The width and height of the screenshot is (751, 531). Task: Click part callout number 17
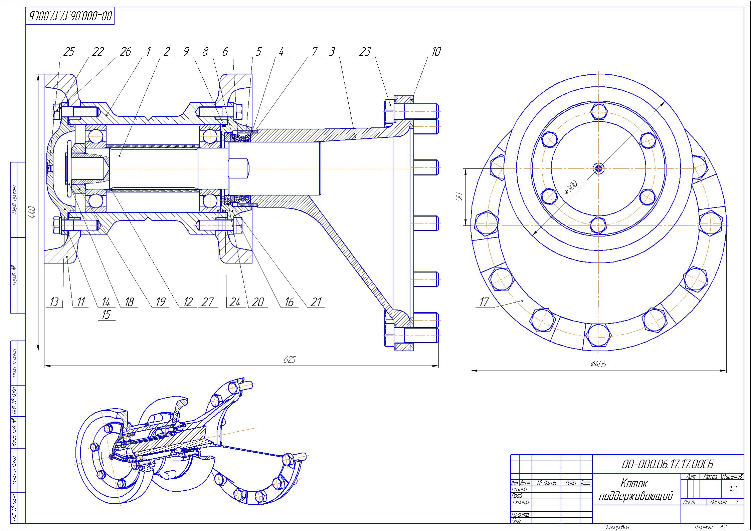[484, 302]
